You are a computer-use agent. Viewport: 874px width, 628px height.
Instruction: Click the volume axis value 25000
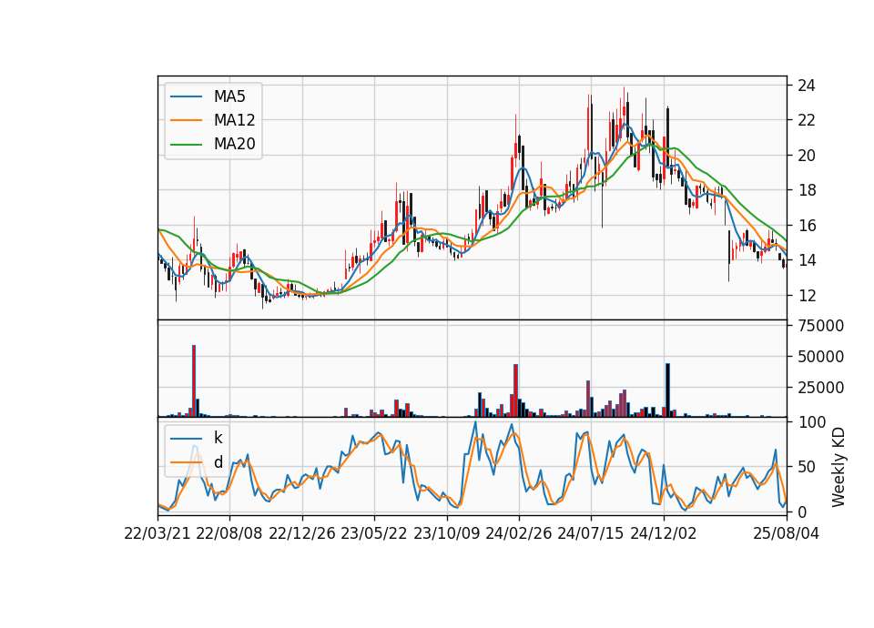(x=820, y=388)
